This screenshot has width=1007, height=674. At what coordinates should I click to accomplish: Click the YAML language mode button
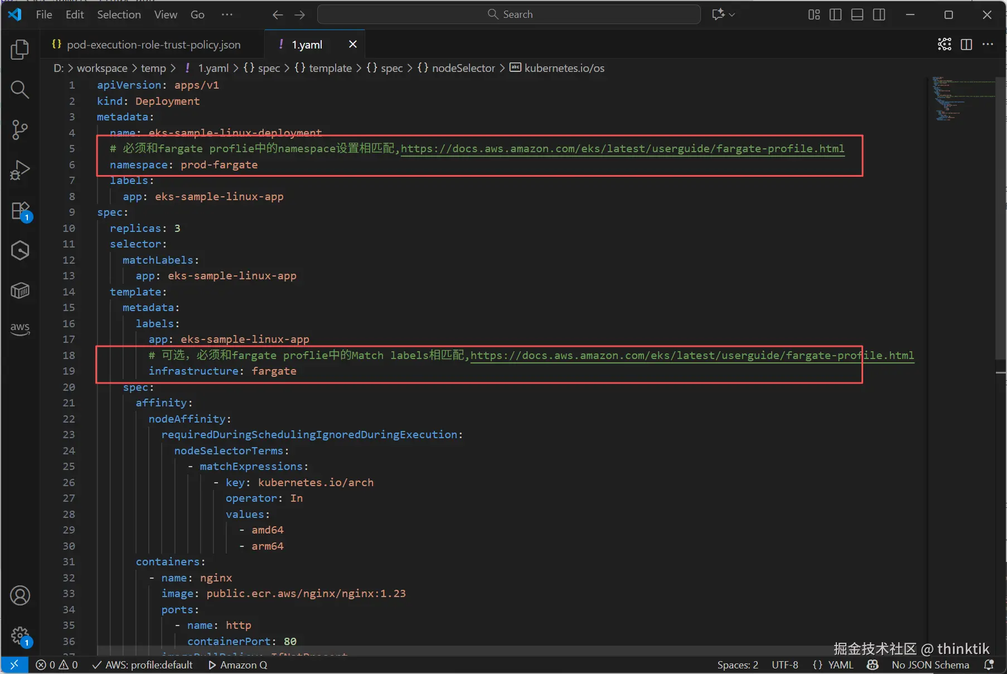pos(840,665)
